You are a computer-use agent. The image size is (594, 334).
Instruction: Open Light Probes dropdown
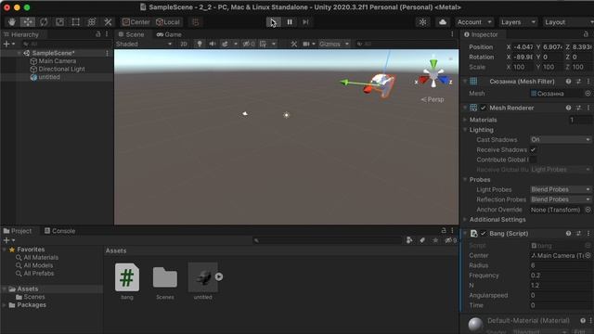tap(560, 189)
